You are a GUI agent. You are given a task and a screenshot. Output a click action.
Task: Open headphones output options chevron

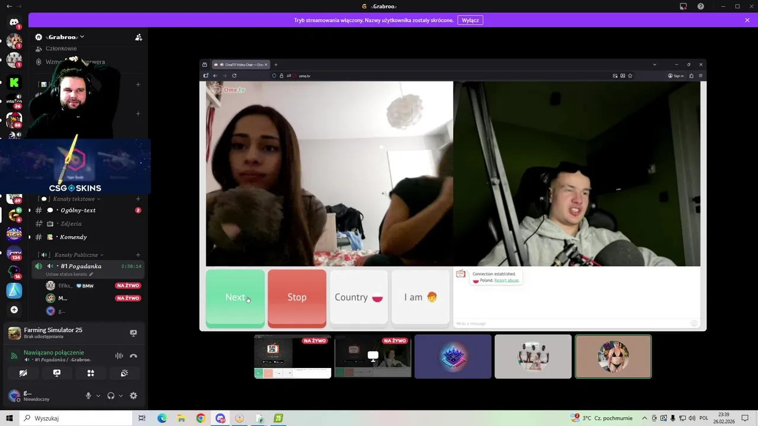[x=121, y=396]
